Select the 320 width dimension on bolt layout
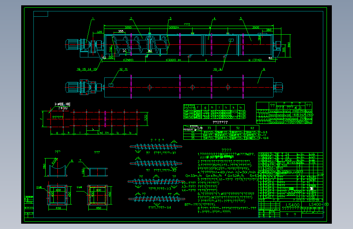The width and height of the screenshot is (353, 229). 146,118
